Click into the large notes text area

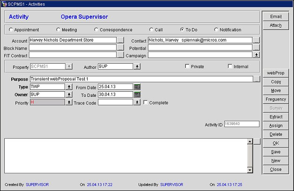pyautogui.click(x=125, y=155)
